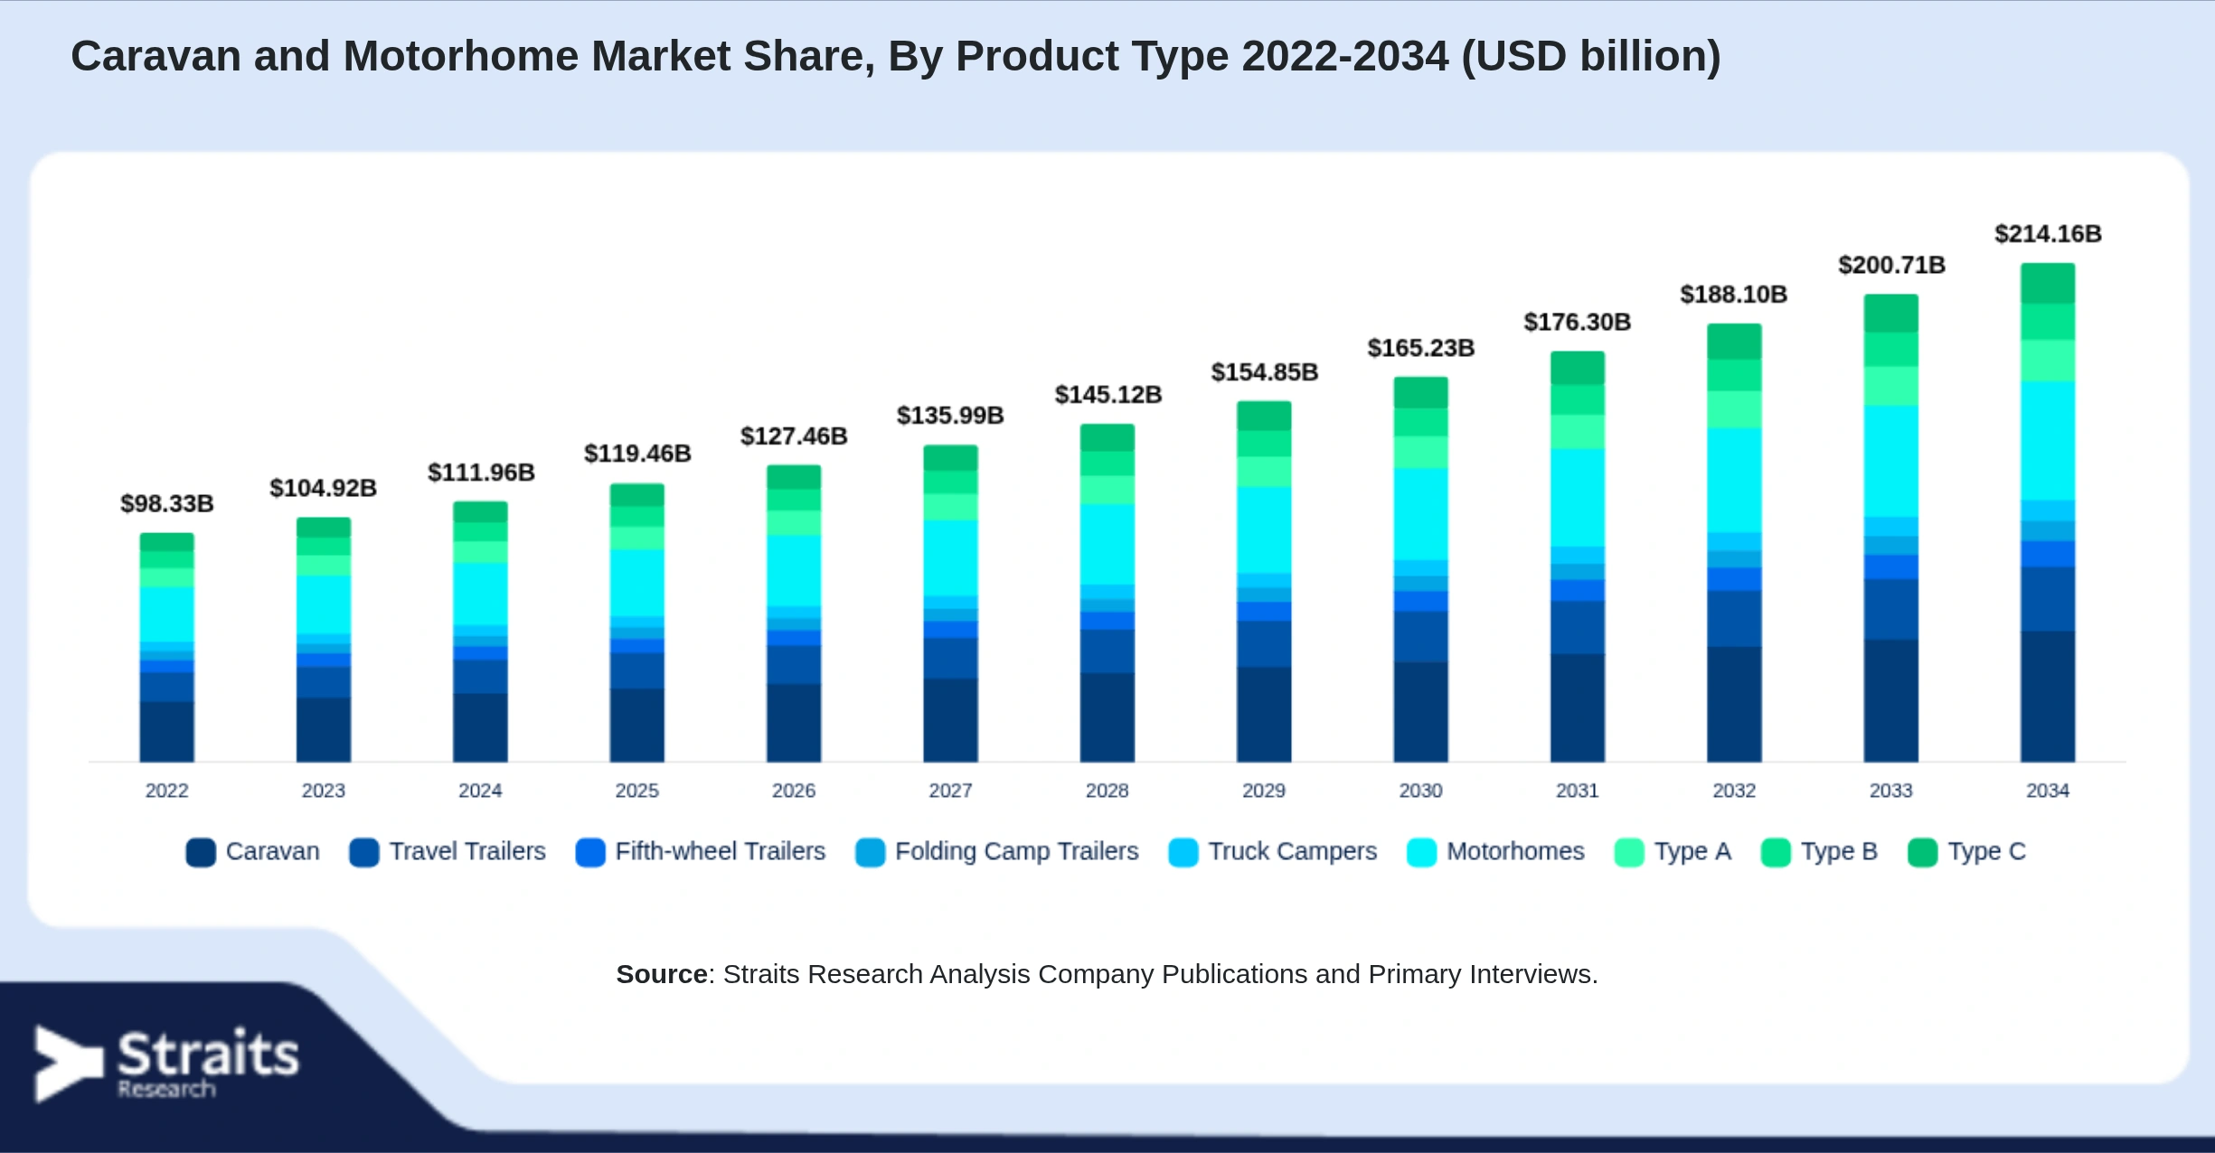This screenshot has height=1153, width=2215.
Task: Click the $119.46B value label
Action: tap(637, 454)
